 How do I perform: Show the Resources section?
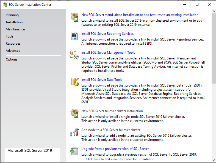coord(13,44)
